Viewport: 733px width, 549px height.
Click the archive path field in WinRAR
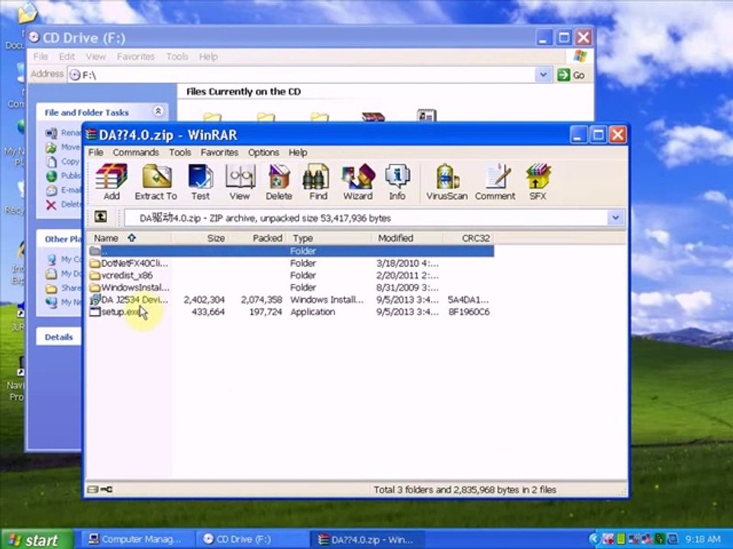tap(366, 218)
